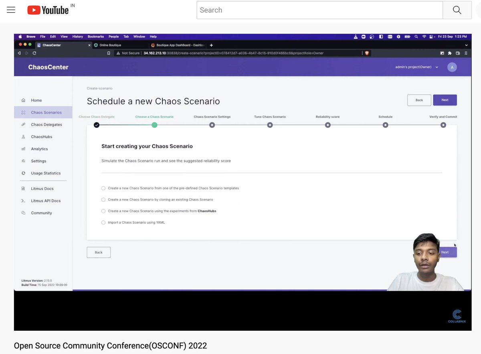Click the Community chat icon

(23, 213)
